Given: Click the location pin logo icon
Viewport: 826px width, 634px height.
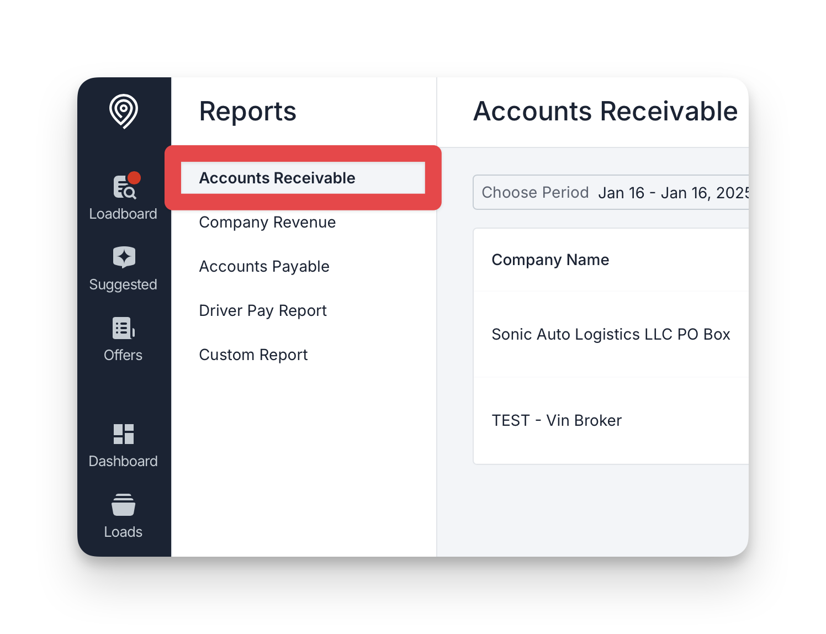Looking at the screenshot, I should point(123,111).
